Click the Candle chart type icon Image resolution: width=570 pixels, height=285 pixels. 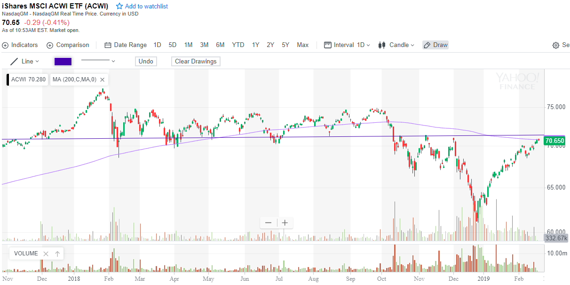click(382, 45)
